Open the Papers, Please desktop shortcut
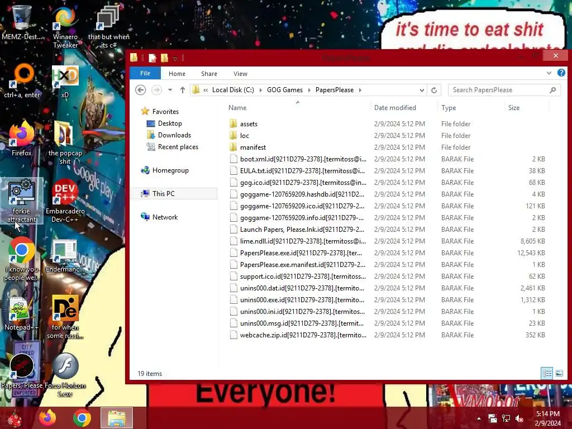This screenshot has width=572, height=429. (22, 370)
